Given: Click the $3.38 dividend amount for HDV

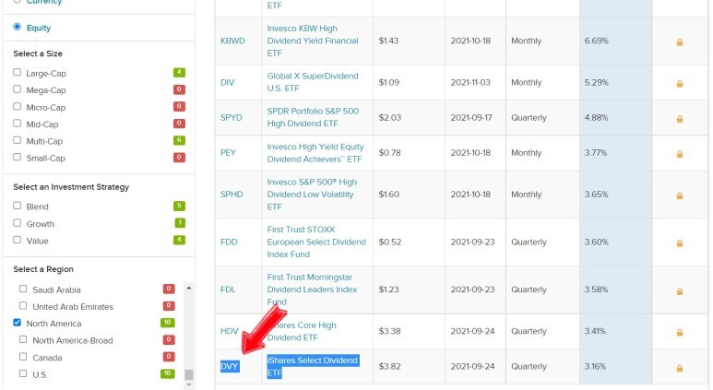Looking at the screenshot, I should 389,331.
